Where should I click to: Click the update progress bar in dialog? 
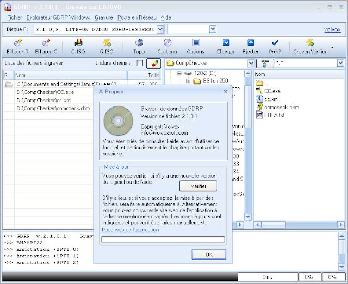coord(163,239)
